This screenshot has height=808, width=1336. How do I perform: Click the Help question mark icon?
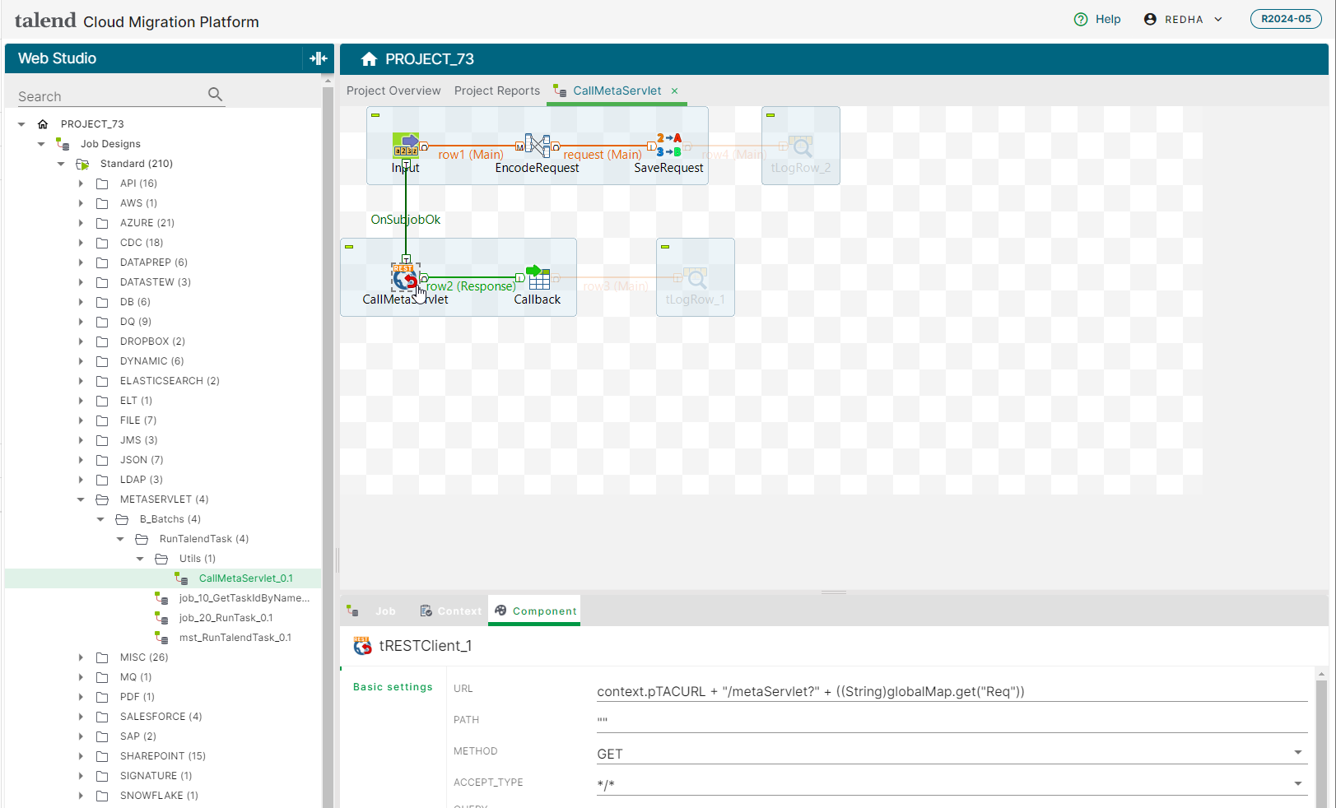click(x=1081, y=19)
